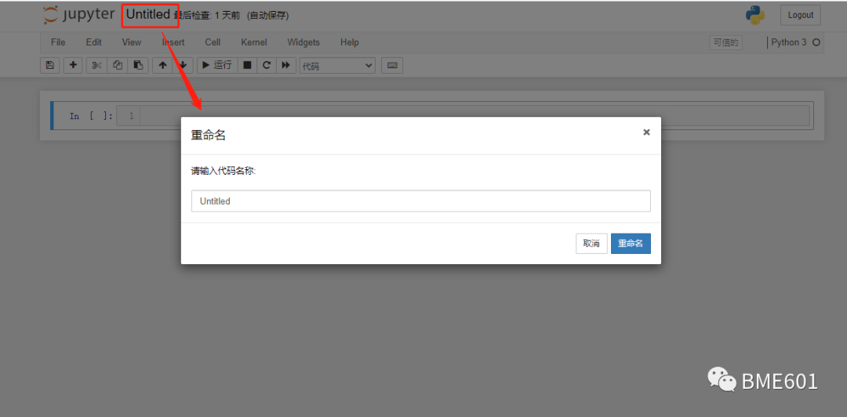
Task: Move selected cell down arrow
Action: pos(183,65)
